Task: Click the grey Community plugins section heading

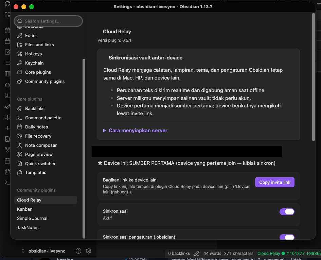Action: point(36,190)
